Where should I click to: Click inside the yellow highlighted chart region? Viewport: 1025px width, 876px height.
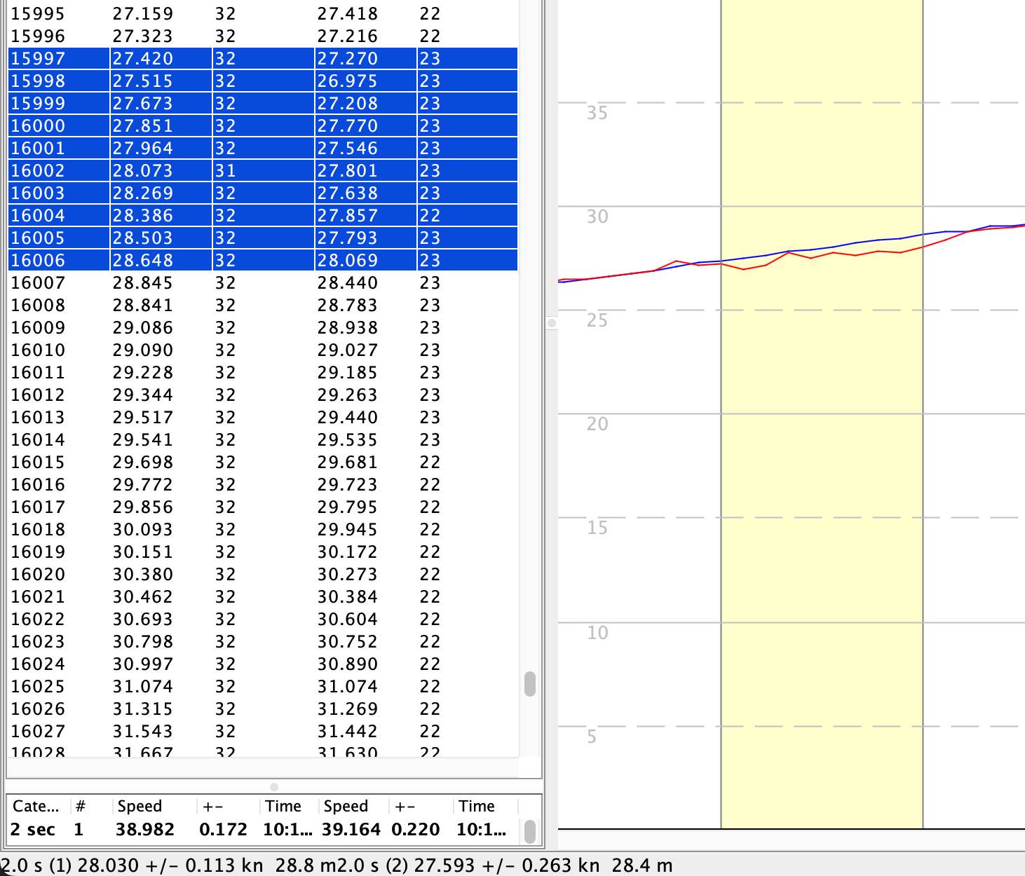pos(822,491)
